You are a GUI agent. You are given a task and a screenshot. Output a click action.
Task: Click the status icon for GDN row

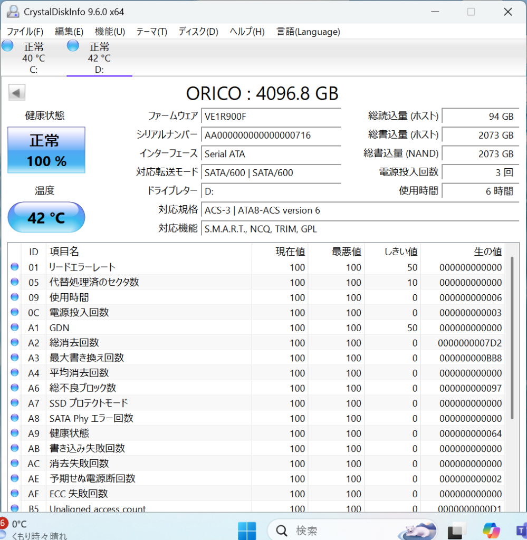point(14,327)
